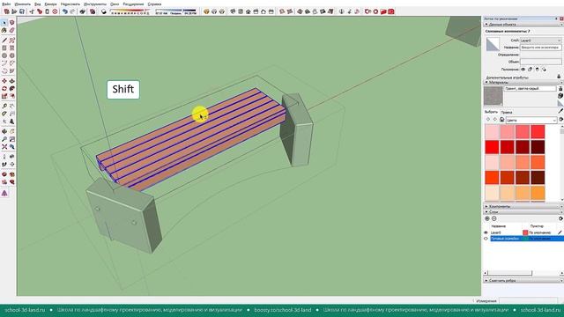
Task: Select the Push/Pull tool
Action: point(11,81)
